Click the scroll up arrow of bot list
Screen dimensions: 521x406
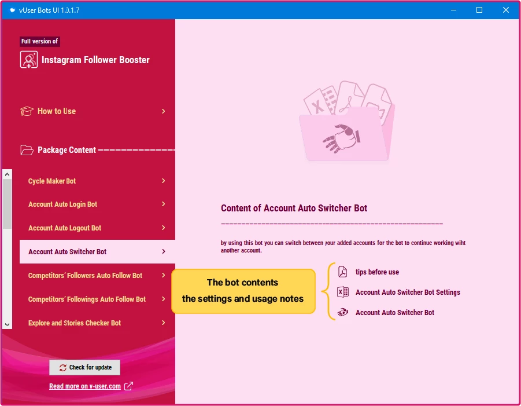pos(8,174)
